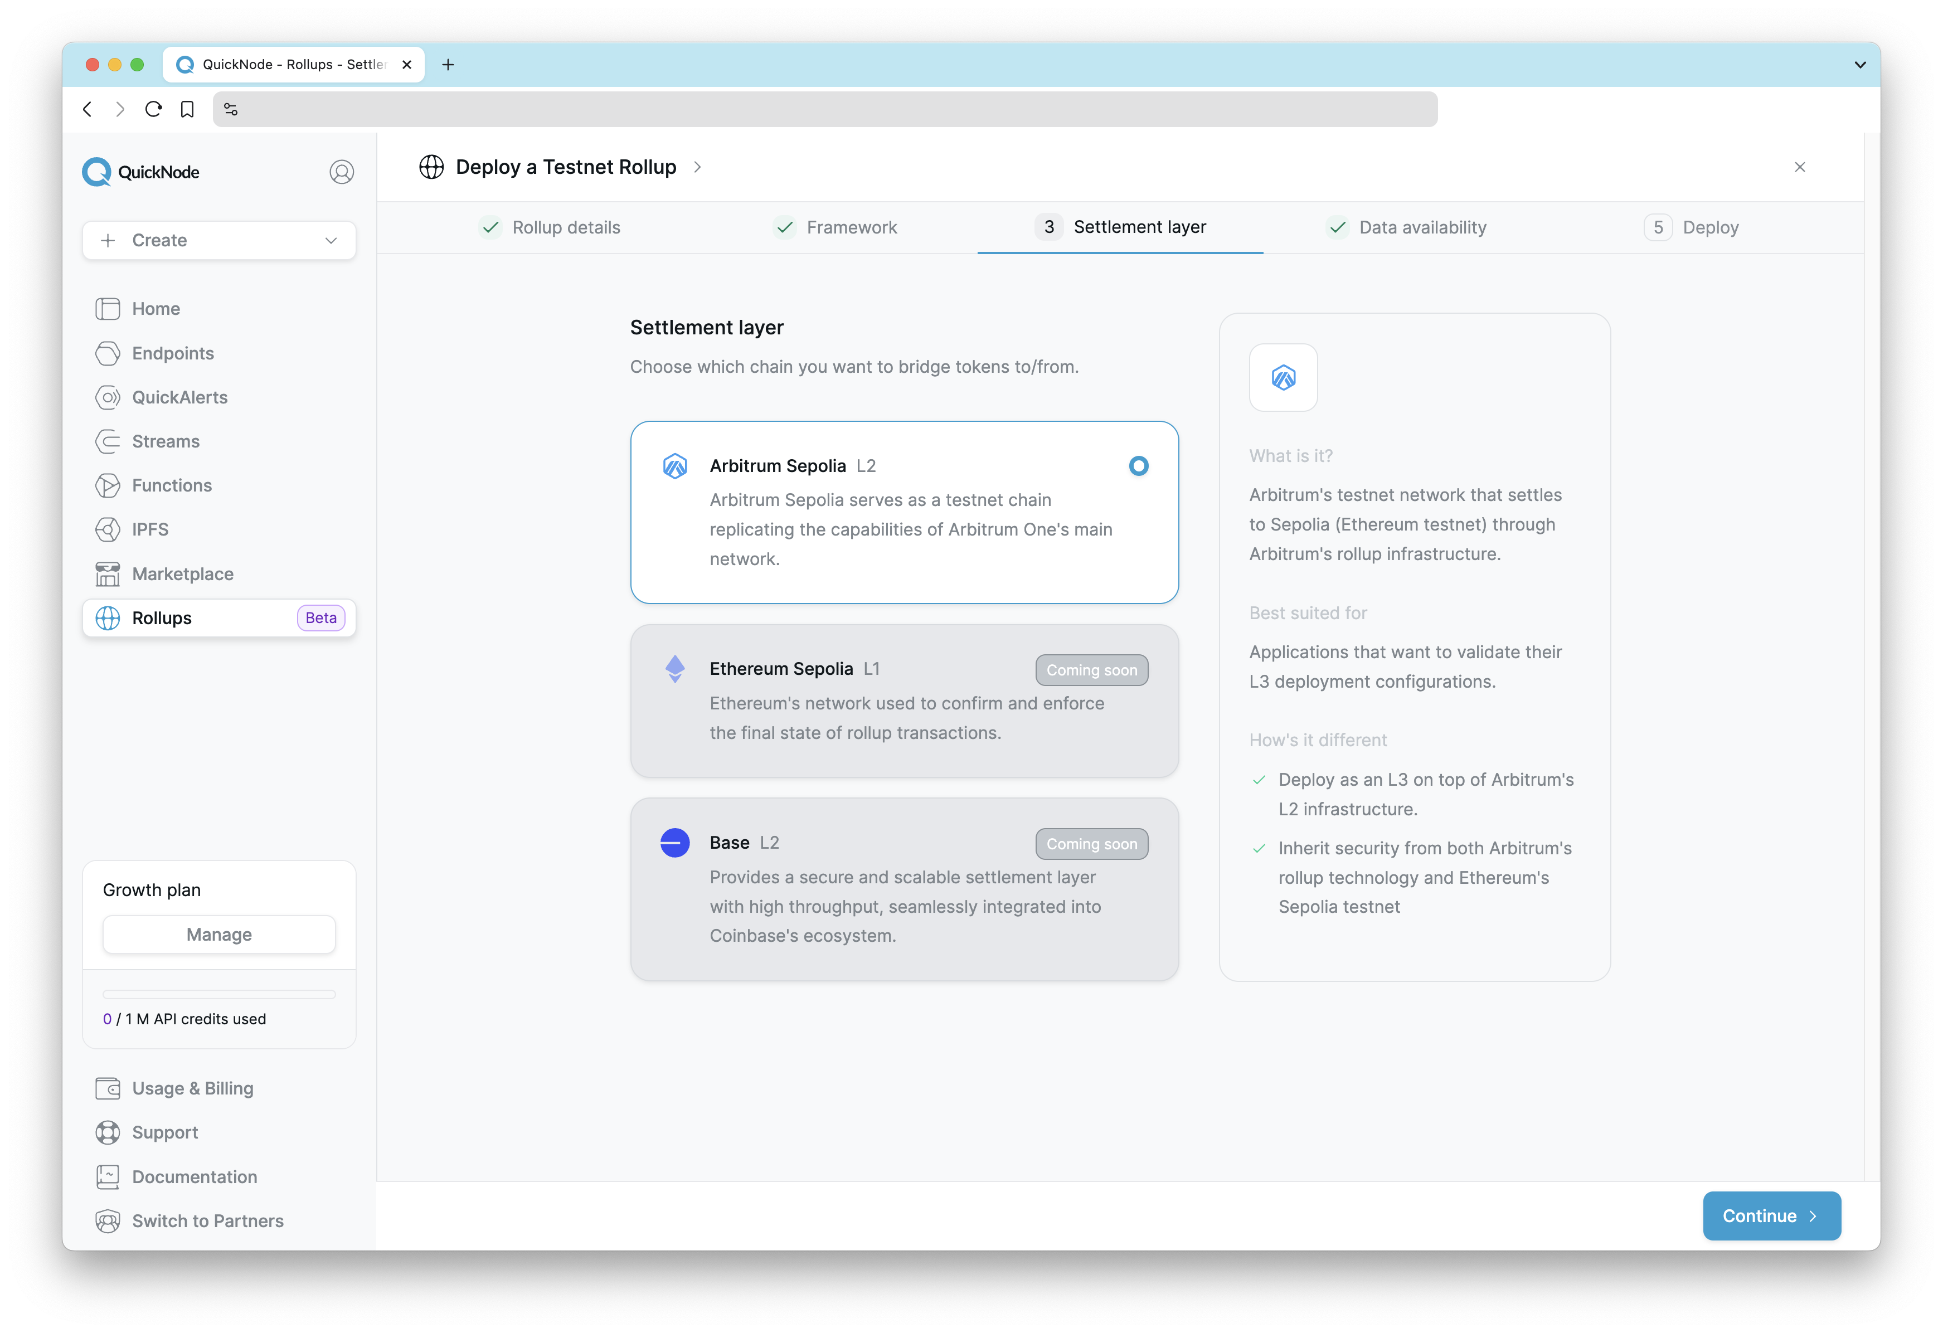
Task: Open Marketplace from sidebar
Action: (182, 574)
